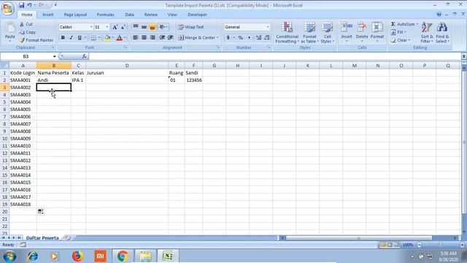Undo last action in Quick Access toolbar
Screen dimensions: 467x263
(x=29, y=5)
